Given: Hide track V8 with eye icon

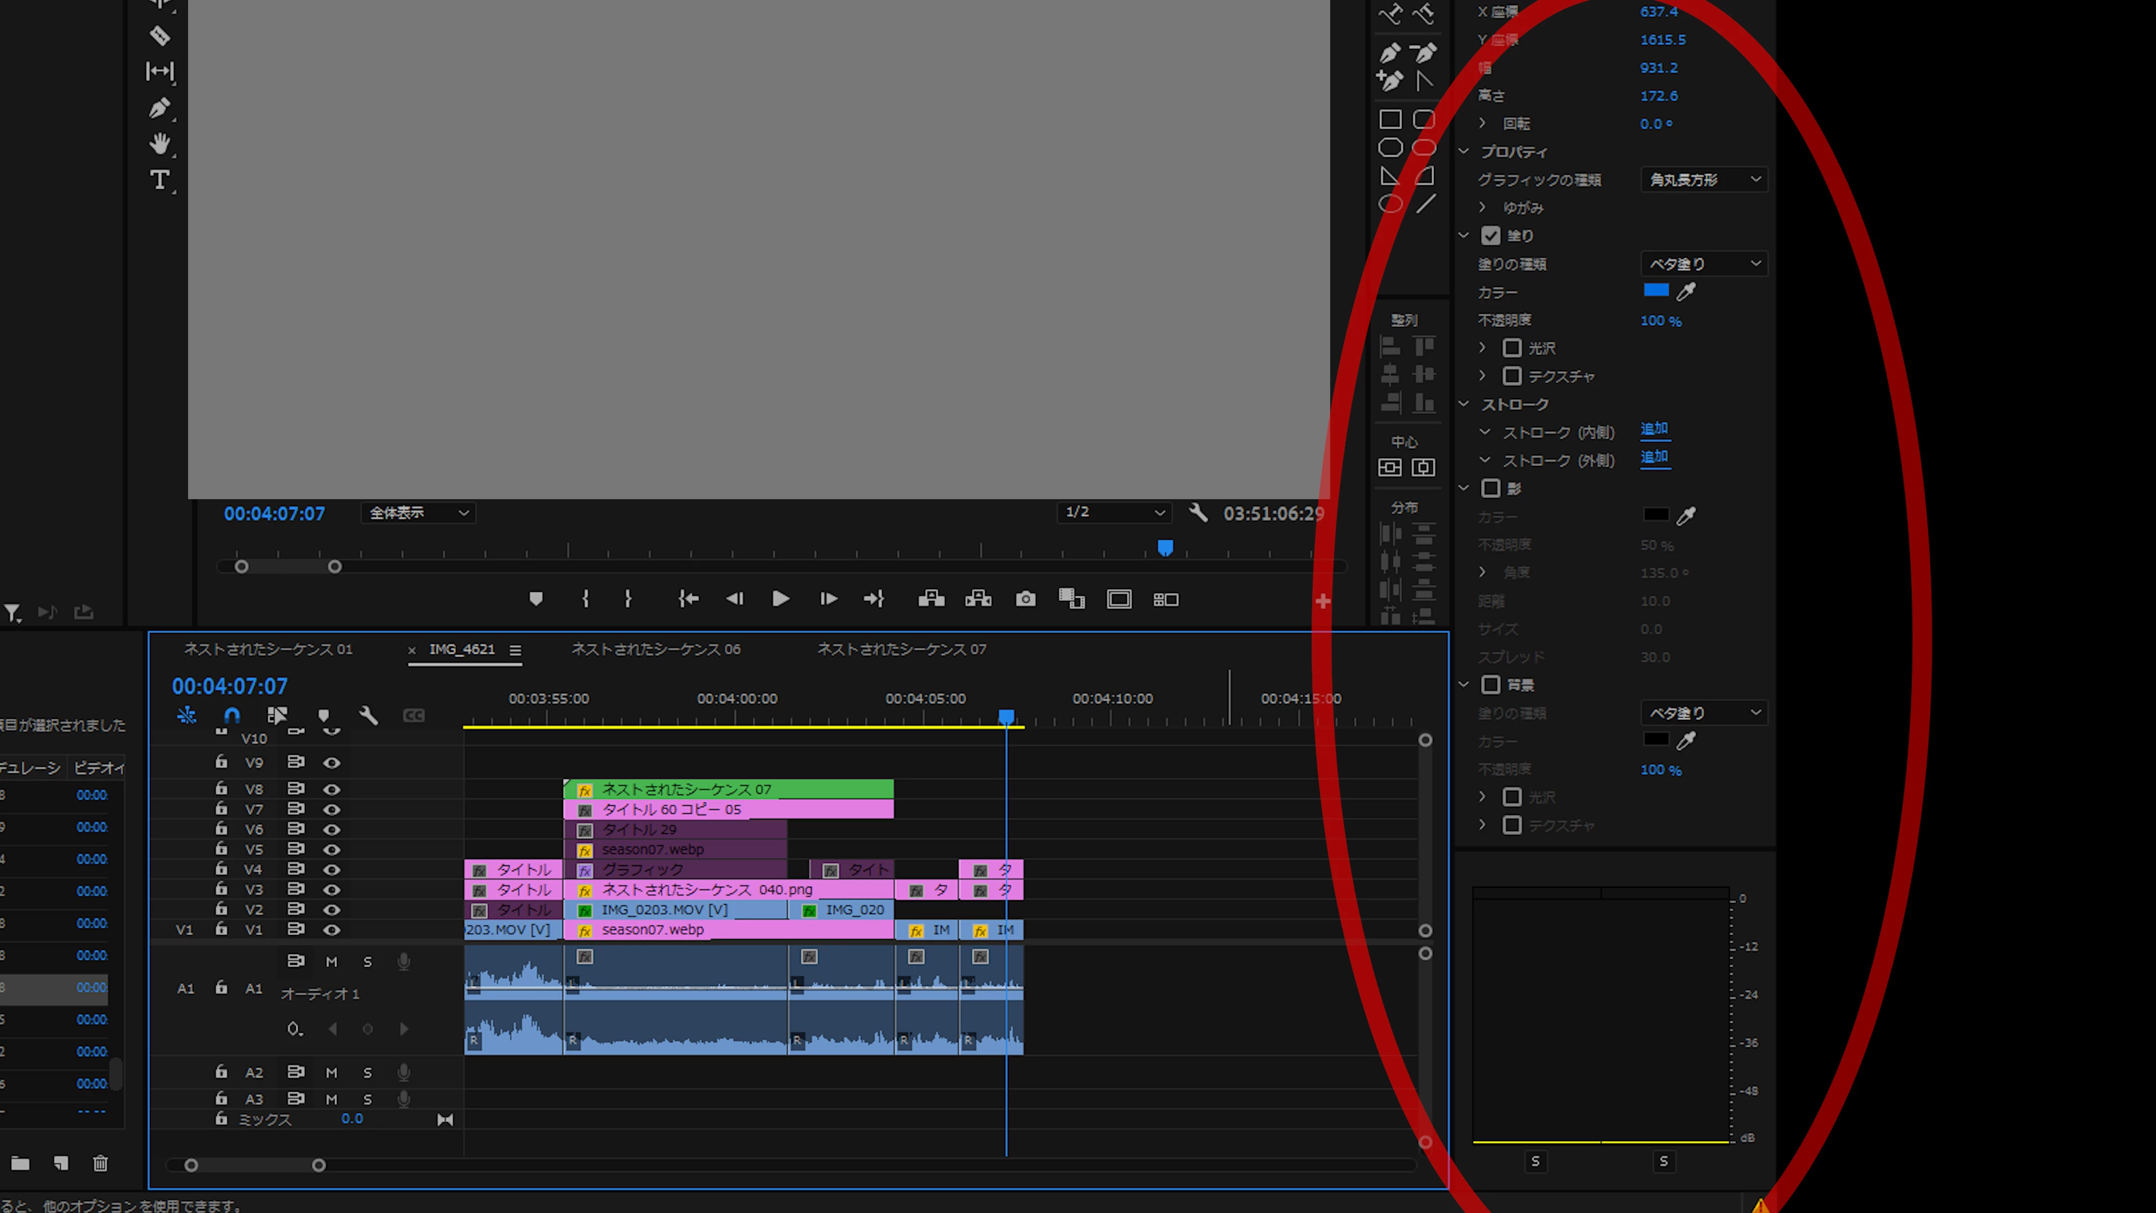Looking at the screenshot, I should (x=331, y=790).
